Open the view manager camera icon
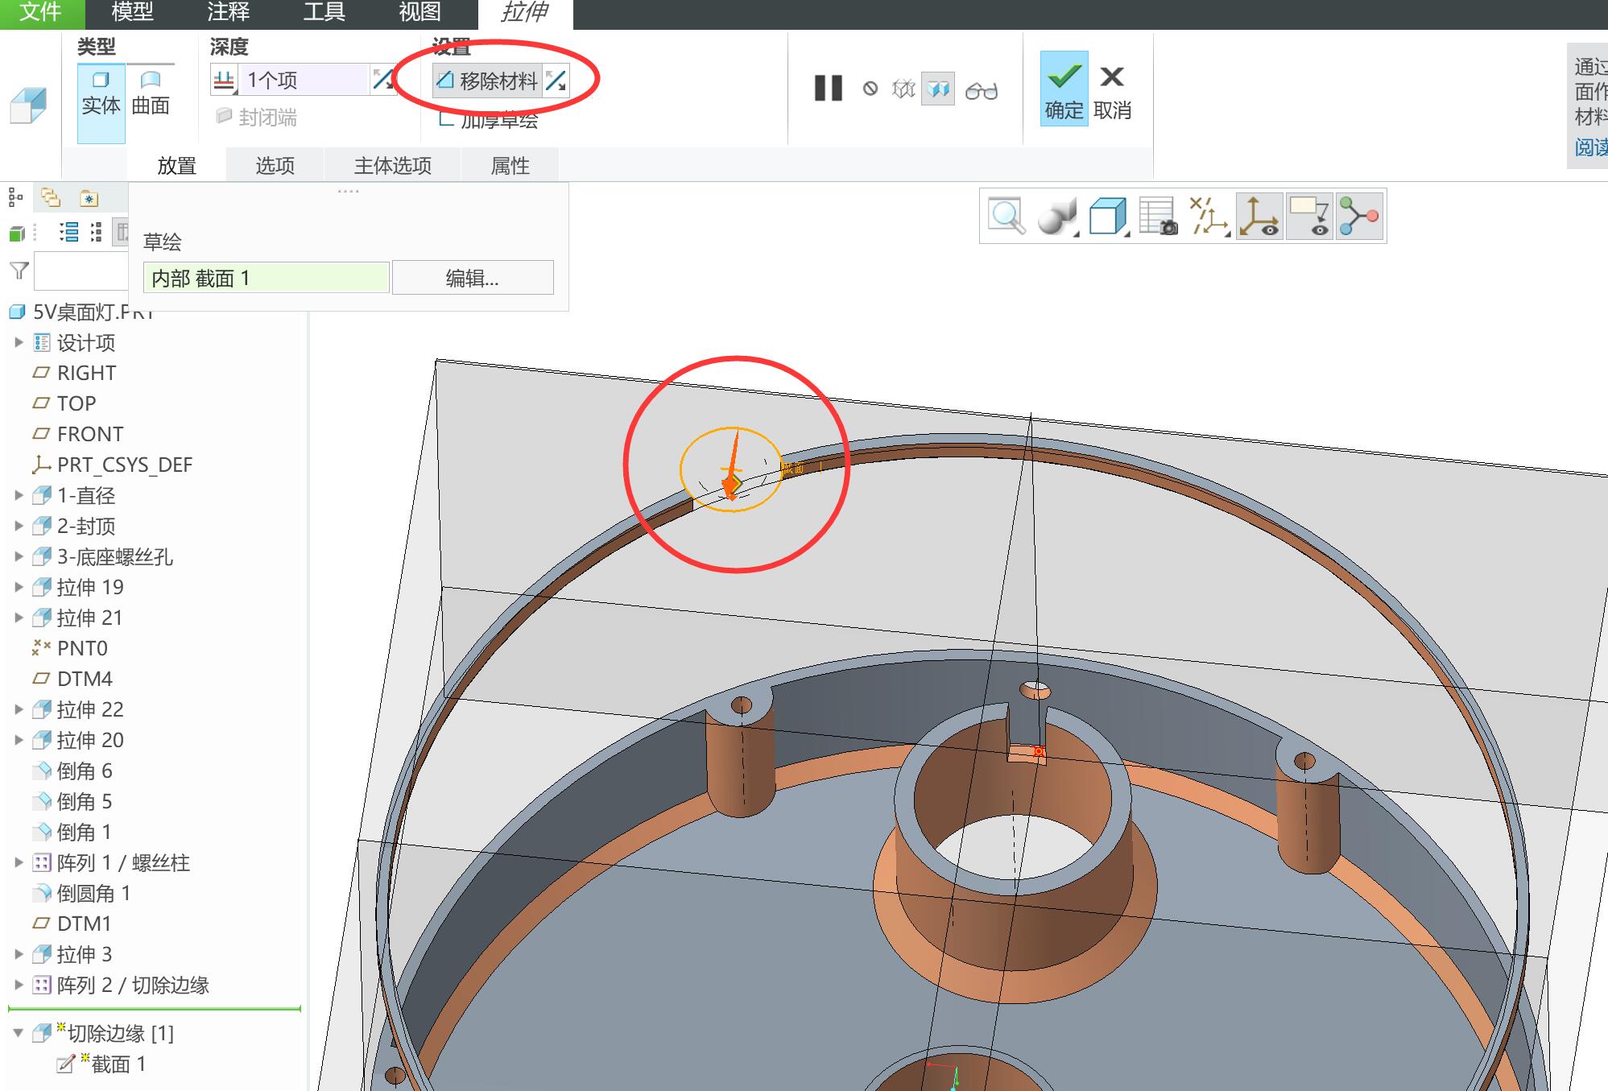 1159,217
